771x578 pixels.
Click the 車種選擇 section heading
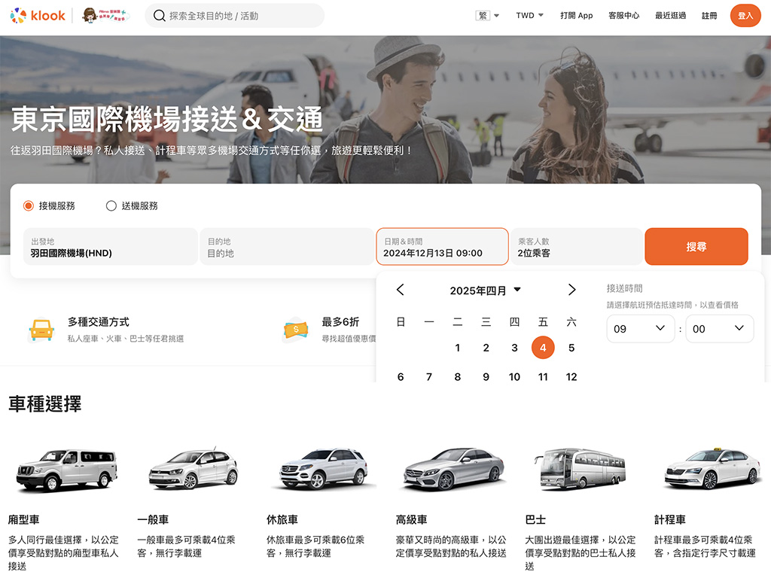(44, 403)
